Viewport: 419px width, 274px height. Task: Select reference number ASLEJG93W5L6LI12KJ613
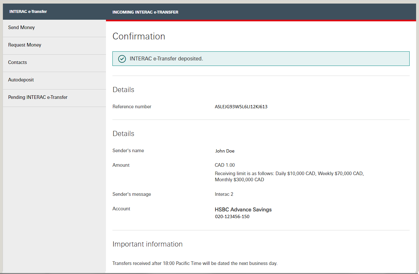tap(241, 107)
